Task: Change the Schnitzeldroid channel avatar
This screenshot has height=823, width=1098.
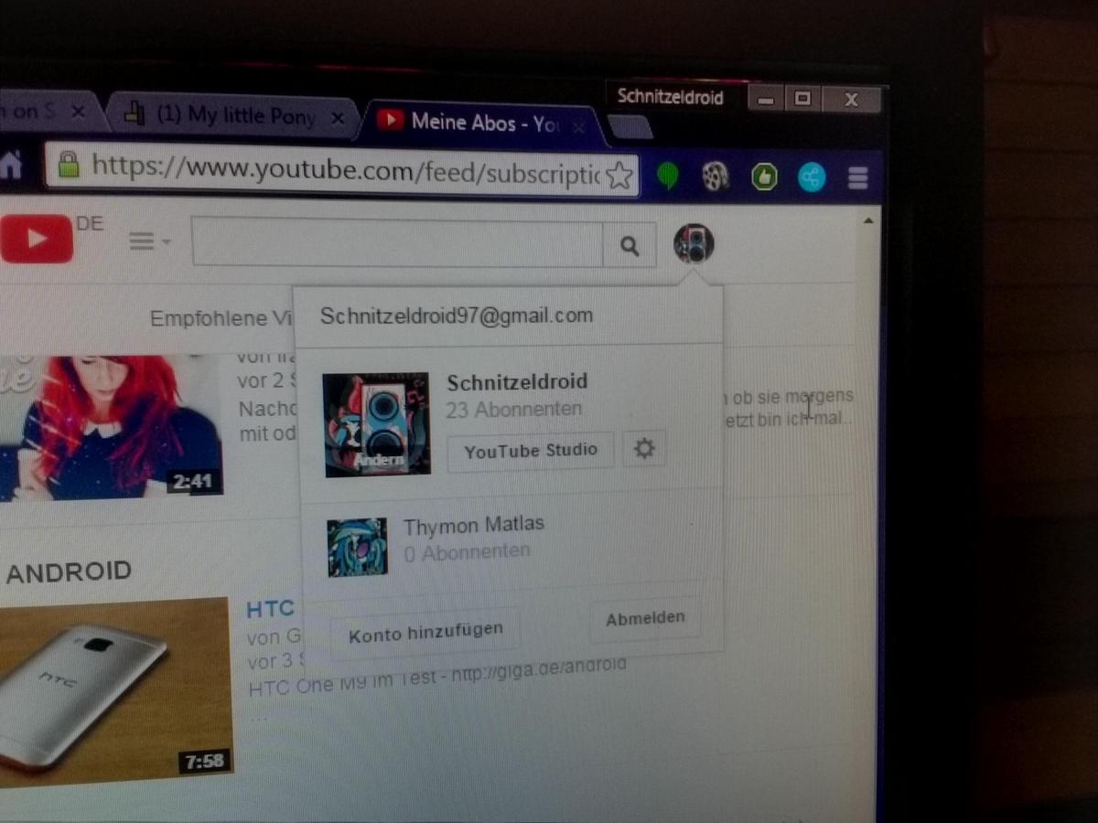Action: pyautogui.click(x=376, y=424)
